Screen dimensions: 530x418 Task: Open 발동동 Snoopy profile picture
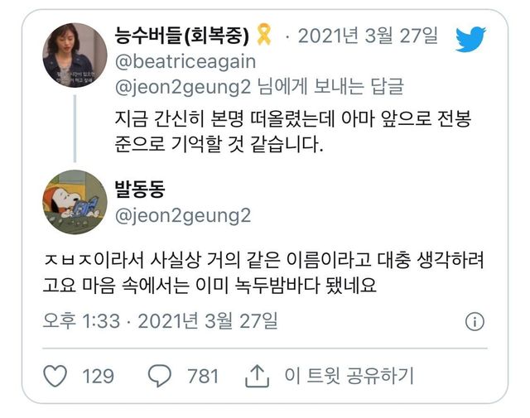[75, 201]
